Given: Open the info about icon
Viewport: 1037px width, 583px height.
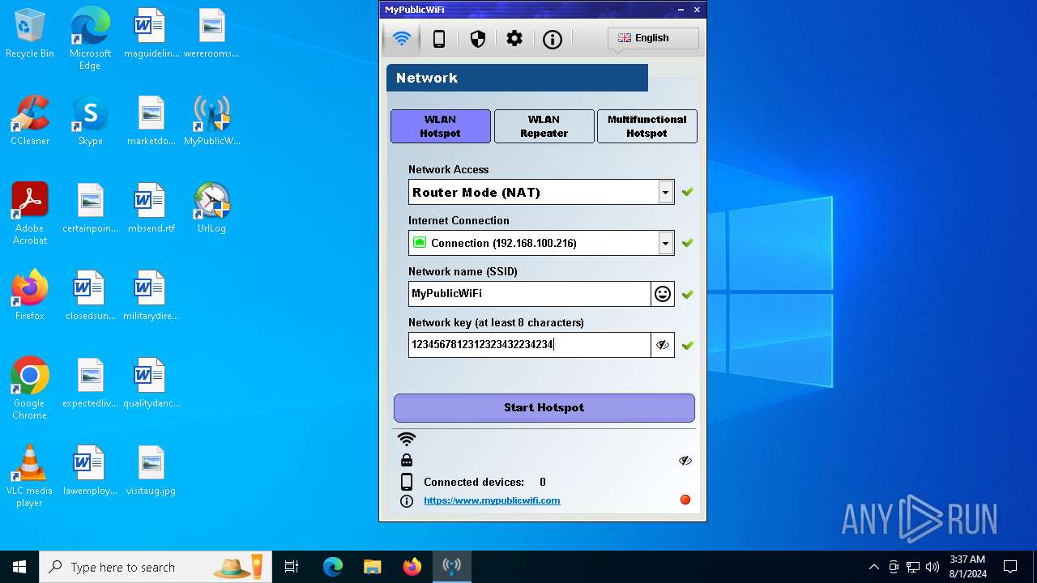Looking at the screenshot, I should click(x=553, y=39).
